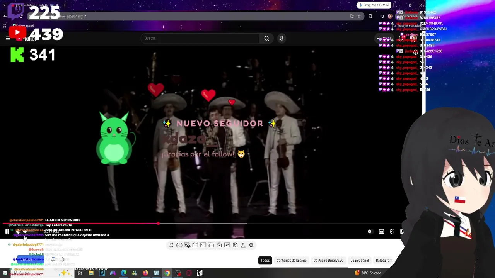The height and width of the screenshot is (278, 495).
Task: Take a video screenshot with camera icon
Action: pos(235,245)
